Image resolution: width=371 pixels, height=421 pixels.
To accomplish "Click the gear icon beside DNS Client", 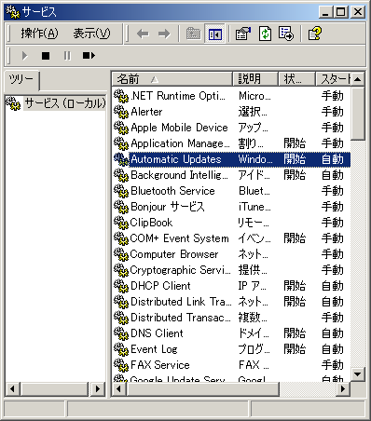I will 121,333.
